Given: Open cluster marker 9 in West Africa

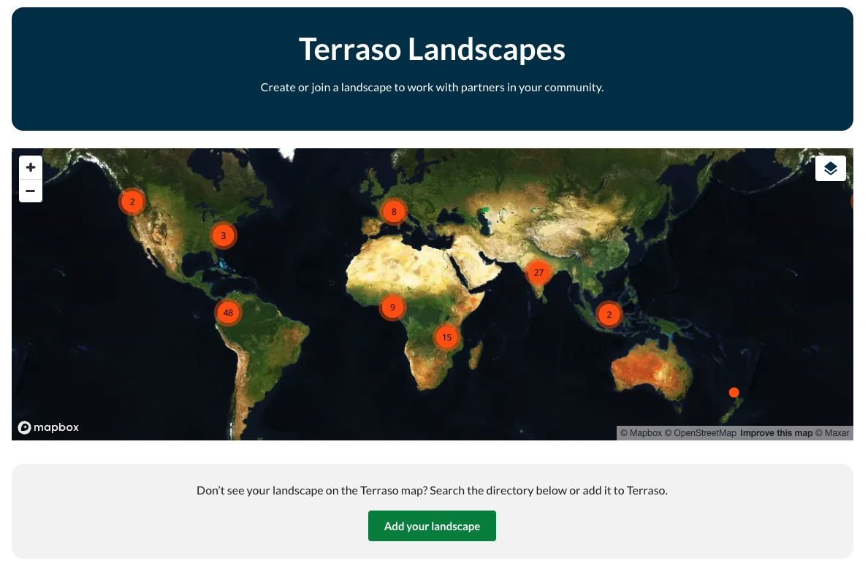Looking at the screenshot, I should [392, 307].
